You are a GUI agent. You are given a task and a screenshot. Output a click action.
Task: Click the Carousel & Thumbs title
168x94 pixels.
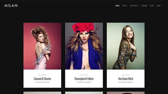point(42,79)
